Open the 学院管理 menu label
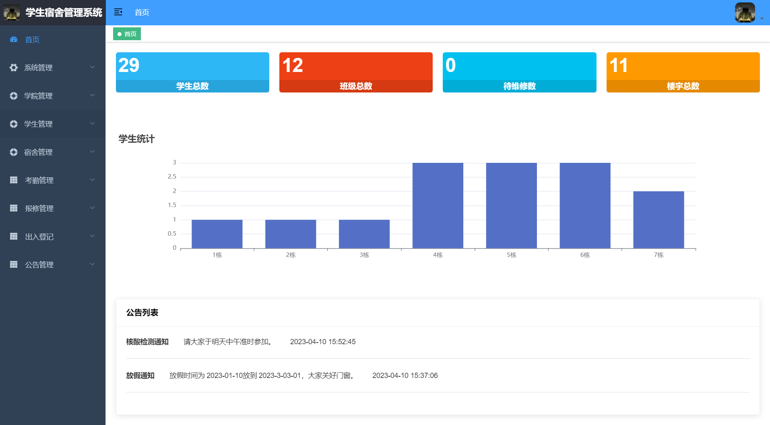This screenshot has height=425, width=770. point(38,96)
